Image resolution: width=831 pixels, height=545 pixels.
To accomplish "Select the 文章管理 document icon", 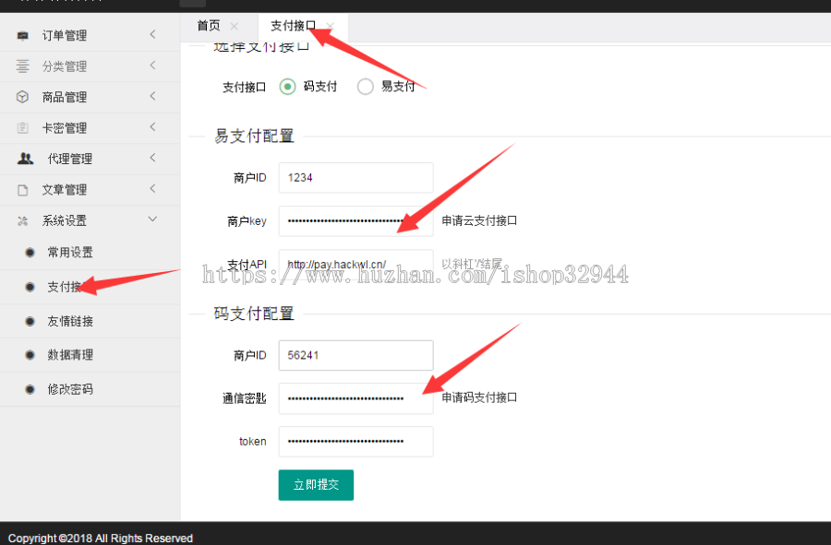I will pyautogui.click(x=22, y=189).
